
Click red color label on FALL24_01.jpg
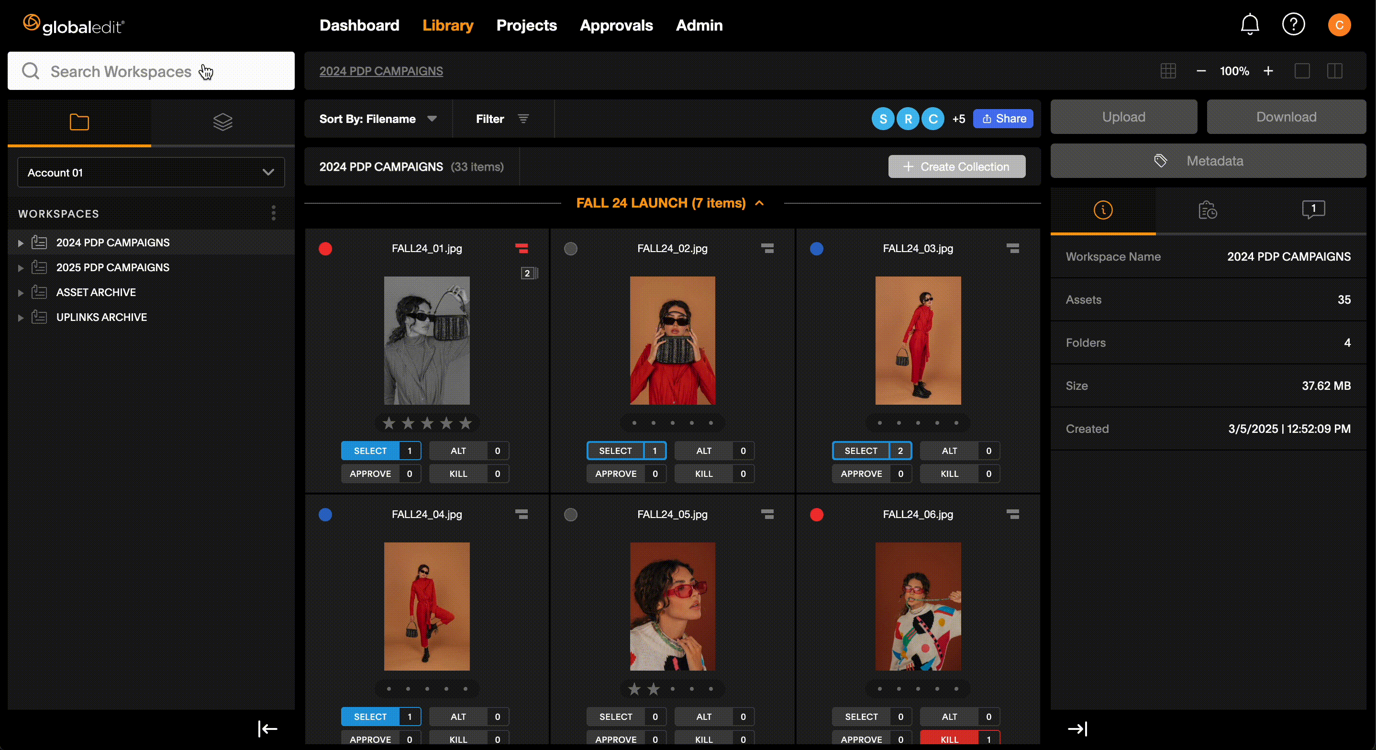click(x=325, y=248)
